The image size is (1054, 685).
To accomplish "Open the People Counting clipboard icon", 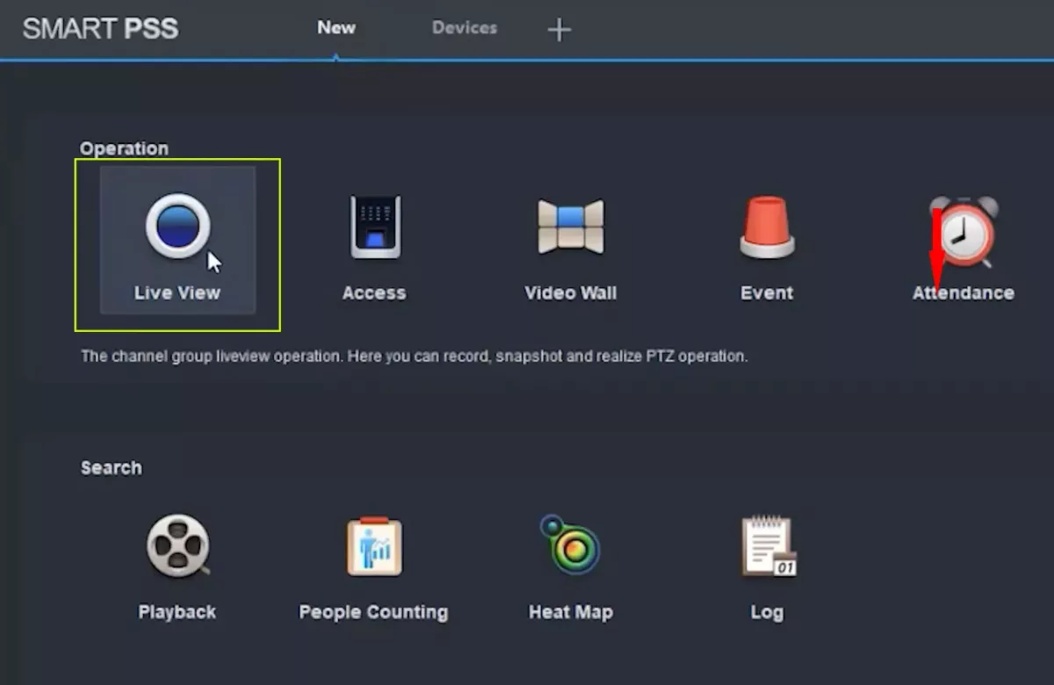I will (x=374, y=546).
